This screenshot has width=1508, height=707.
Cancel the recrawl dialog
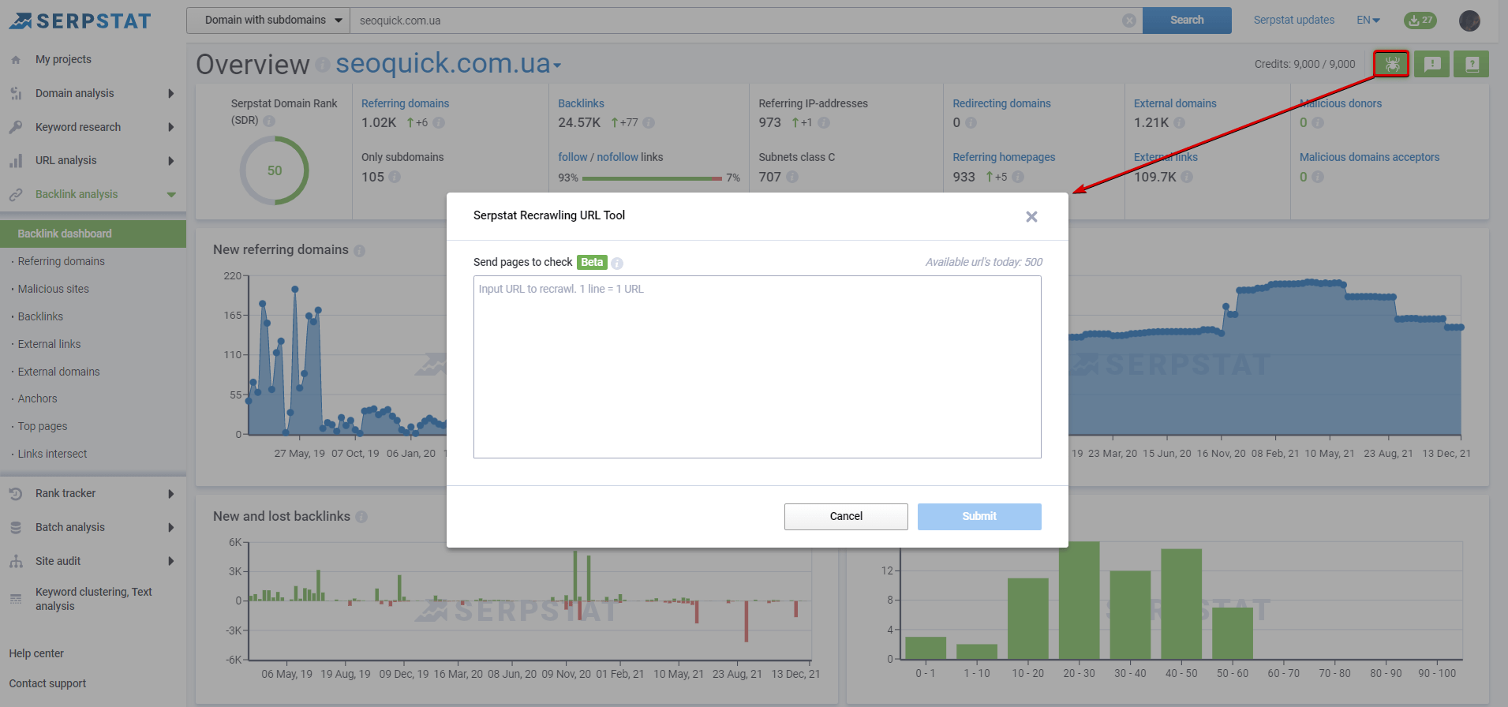(x=846, y=517)
